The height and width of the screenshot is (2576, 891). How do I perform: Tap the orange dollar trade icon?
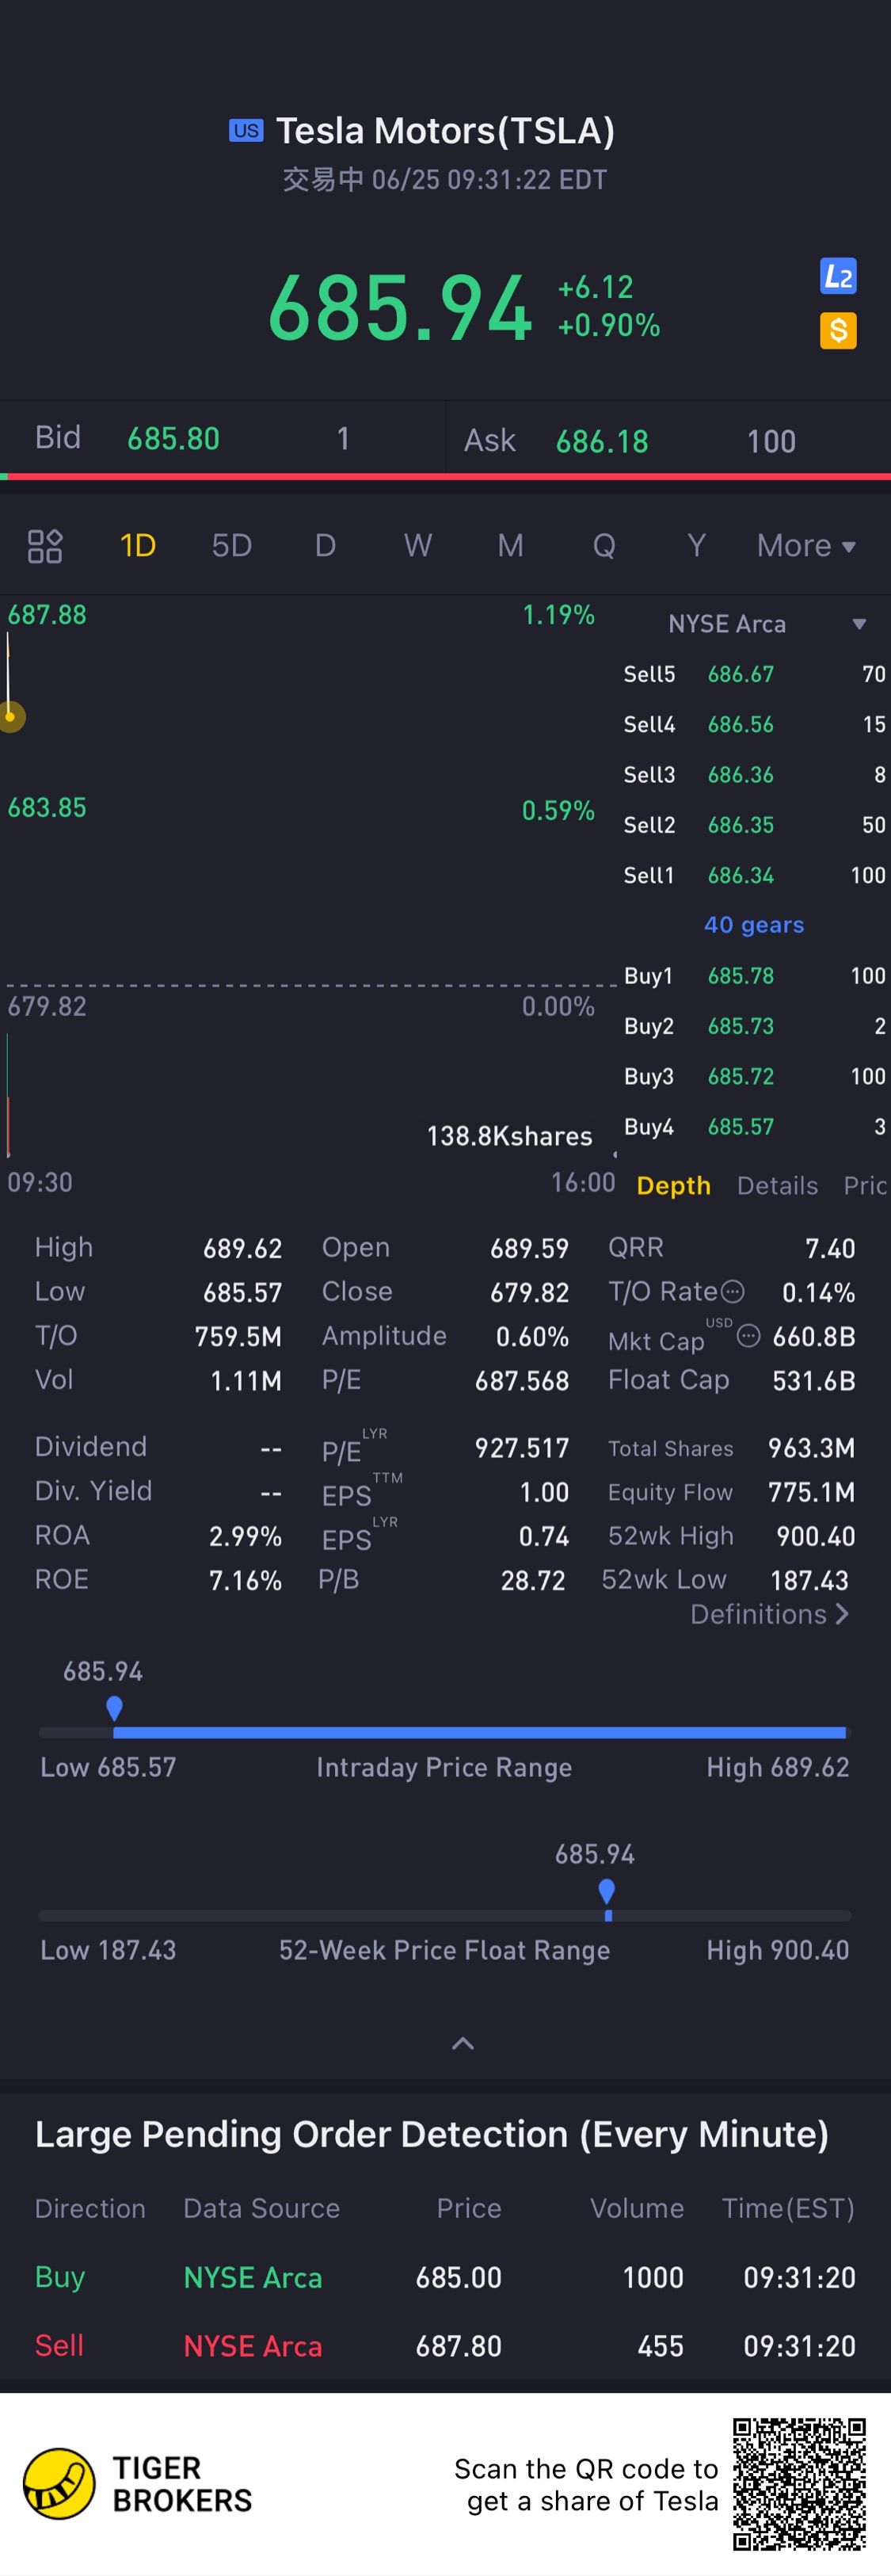coord(838,330)
